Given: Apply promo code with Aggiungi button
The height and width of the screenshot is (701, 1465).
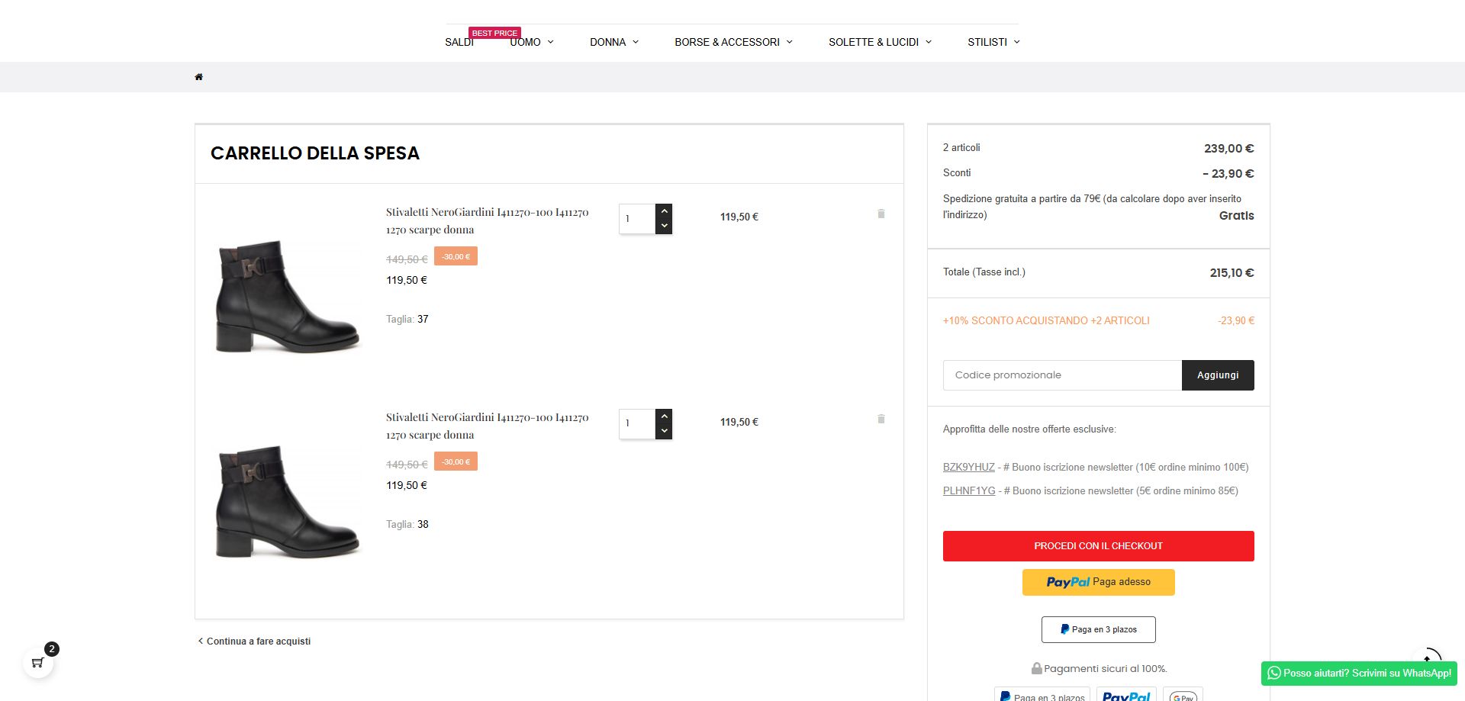Looking at the screenshot, I should pyautogui.click(x=1217, y=375).
